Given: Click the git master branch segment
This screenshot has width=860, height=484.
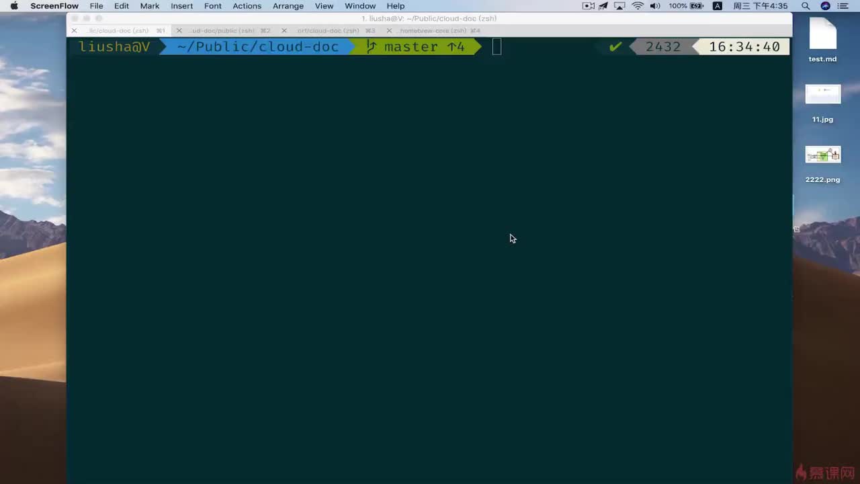Looking at the screenshot, I should pyautogui.click(x=417, y=46).
